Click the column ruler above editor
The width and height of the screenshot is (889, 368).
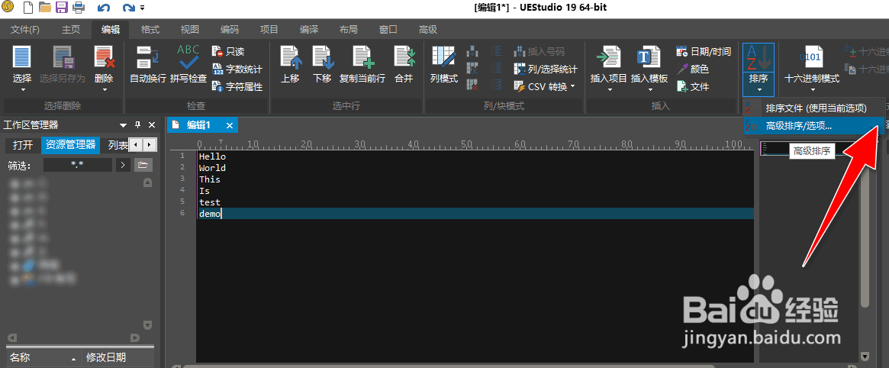(x=475, y=144)
